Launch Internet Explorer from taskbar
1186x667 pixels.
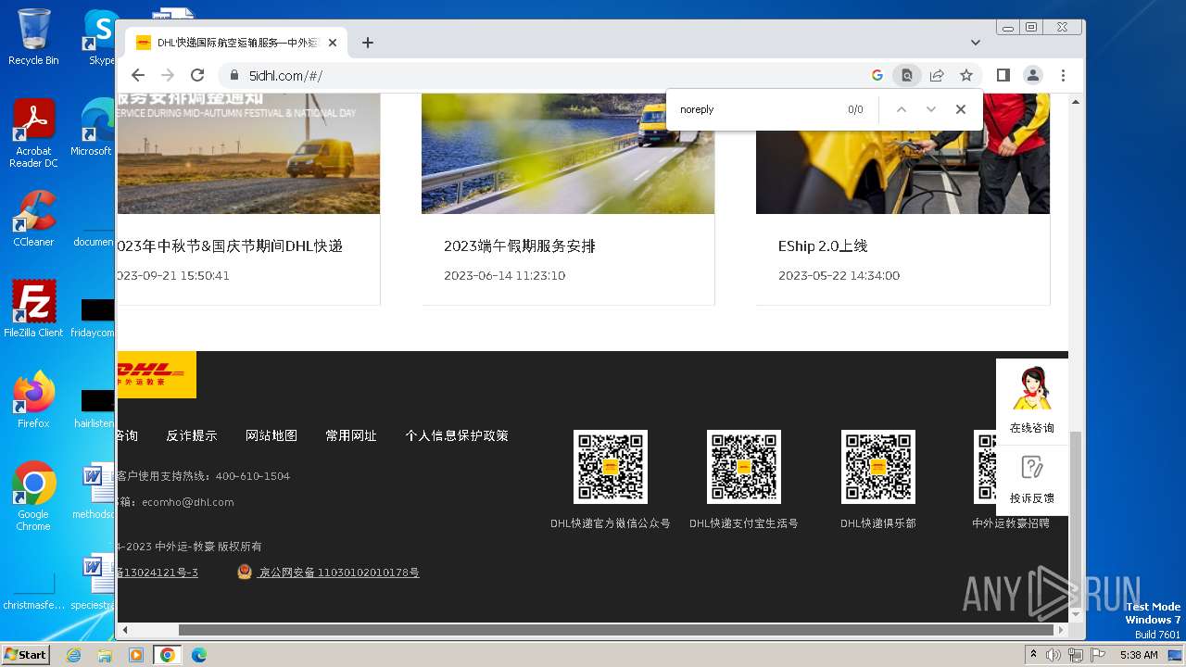click(74, 655)
